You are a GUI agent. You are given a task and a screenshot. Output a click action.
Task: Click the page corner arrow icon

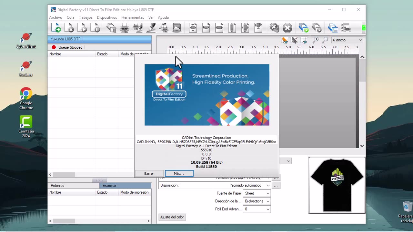258,28
